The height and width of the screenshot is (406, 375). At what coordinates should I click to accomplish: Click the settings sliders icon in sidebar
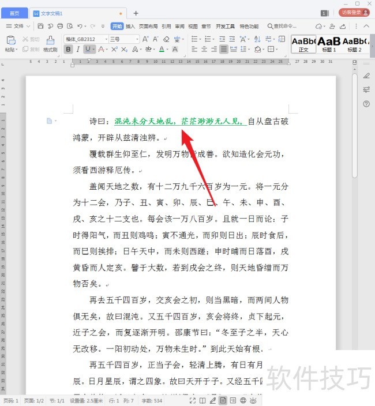tap(366, 90)
